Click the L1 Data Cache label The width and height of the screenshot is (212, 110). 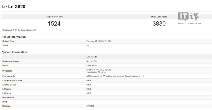[9, 85]
